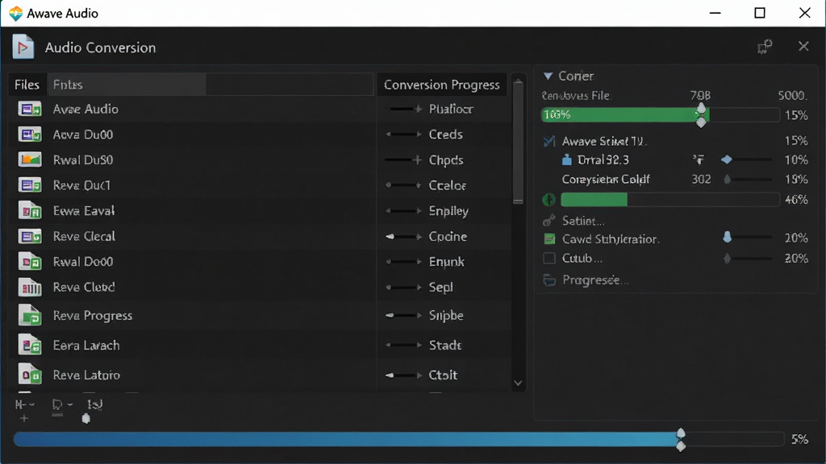Click the Enpiley progress entry
Viewport: 826px width, 464px height.
(448, 211)
